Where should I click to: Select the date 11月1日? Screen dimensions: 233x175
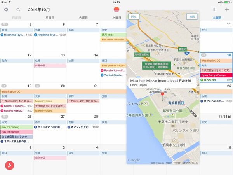point(224,117)
